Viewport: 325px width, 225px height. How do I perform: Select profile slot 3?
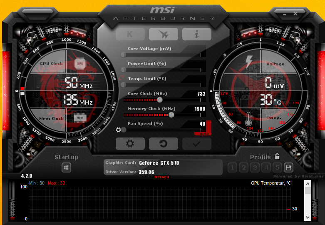(255, 167)
